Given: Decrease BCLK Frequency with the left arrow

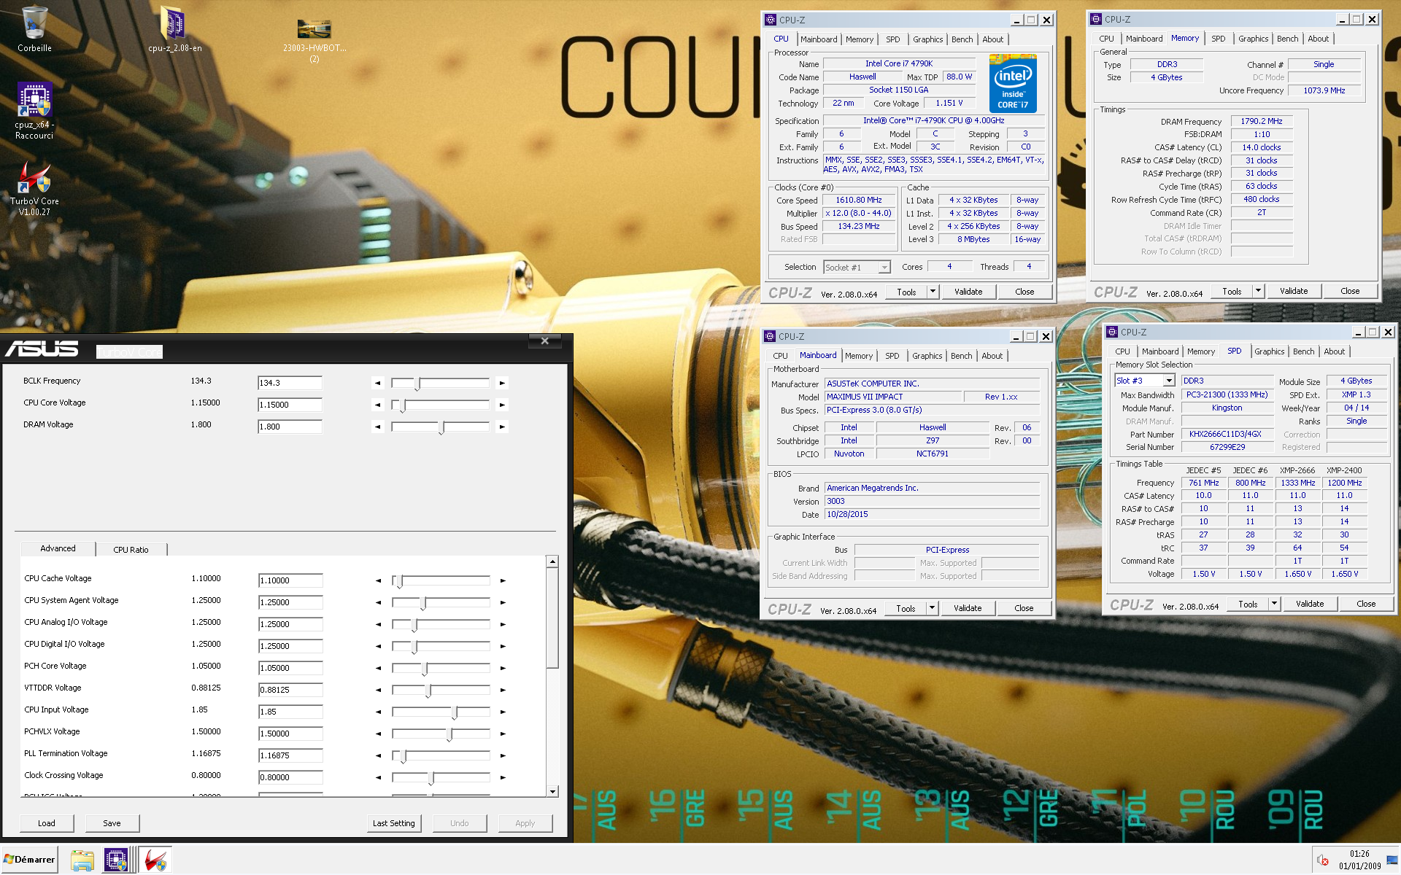Looking at the screenshot, I should 377,383.
